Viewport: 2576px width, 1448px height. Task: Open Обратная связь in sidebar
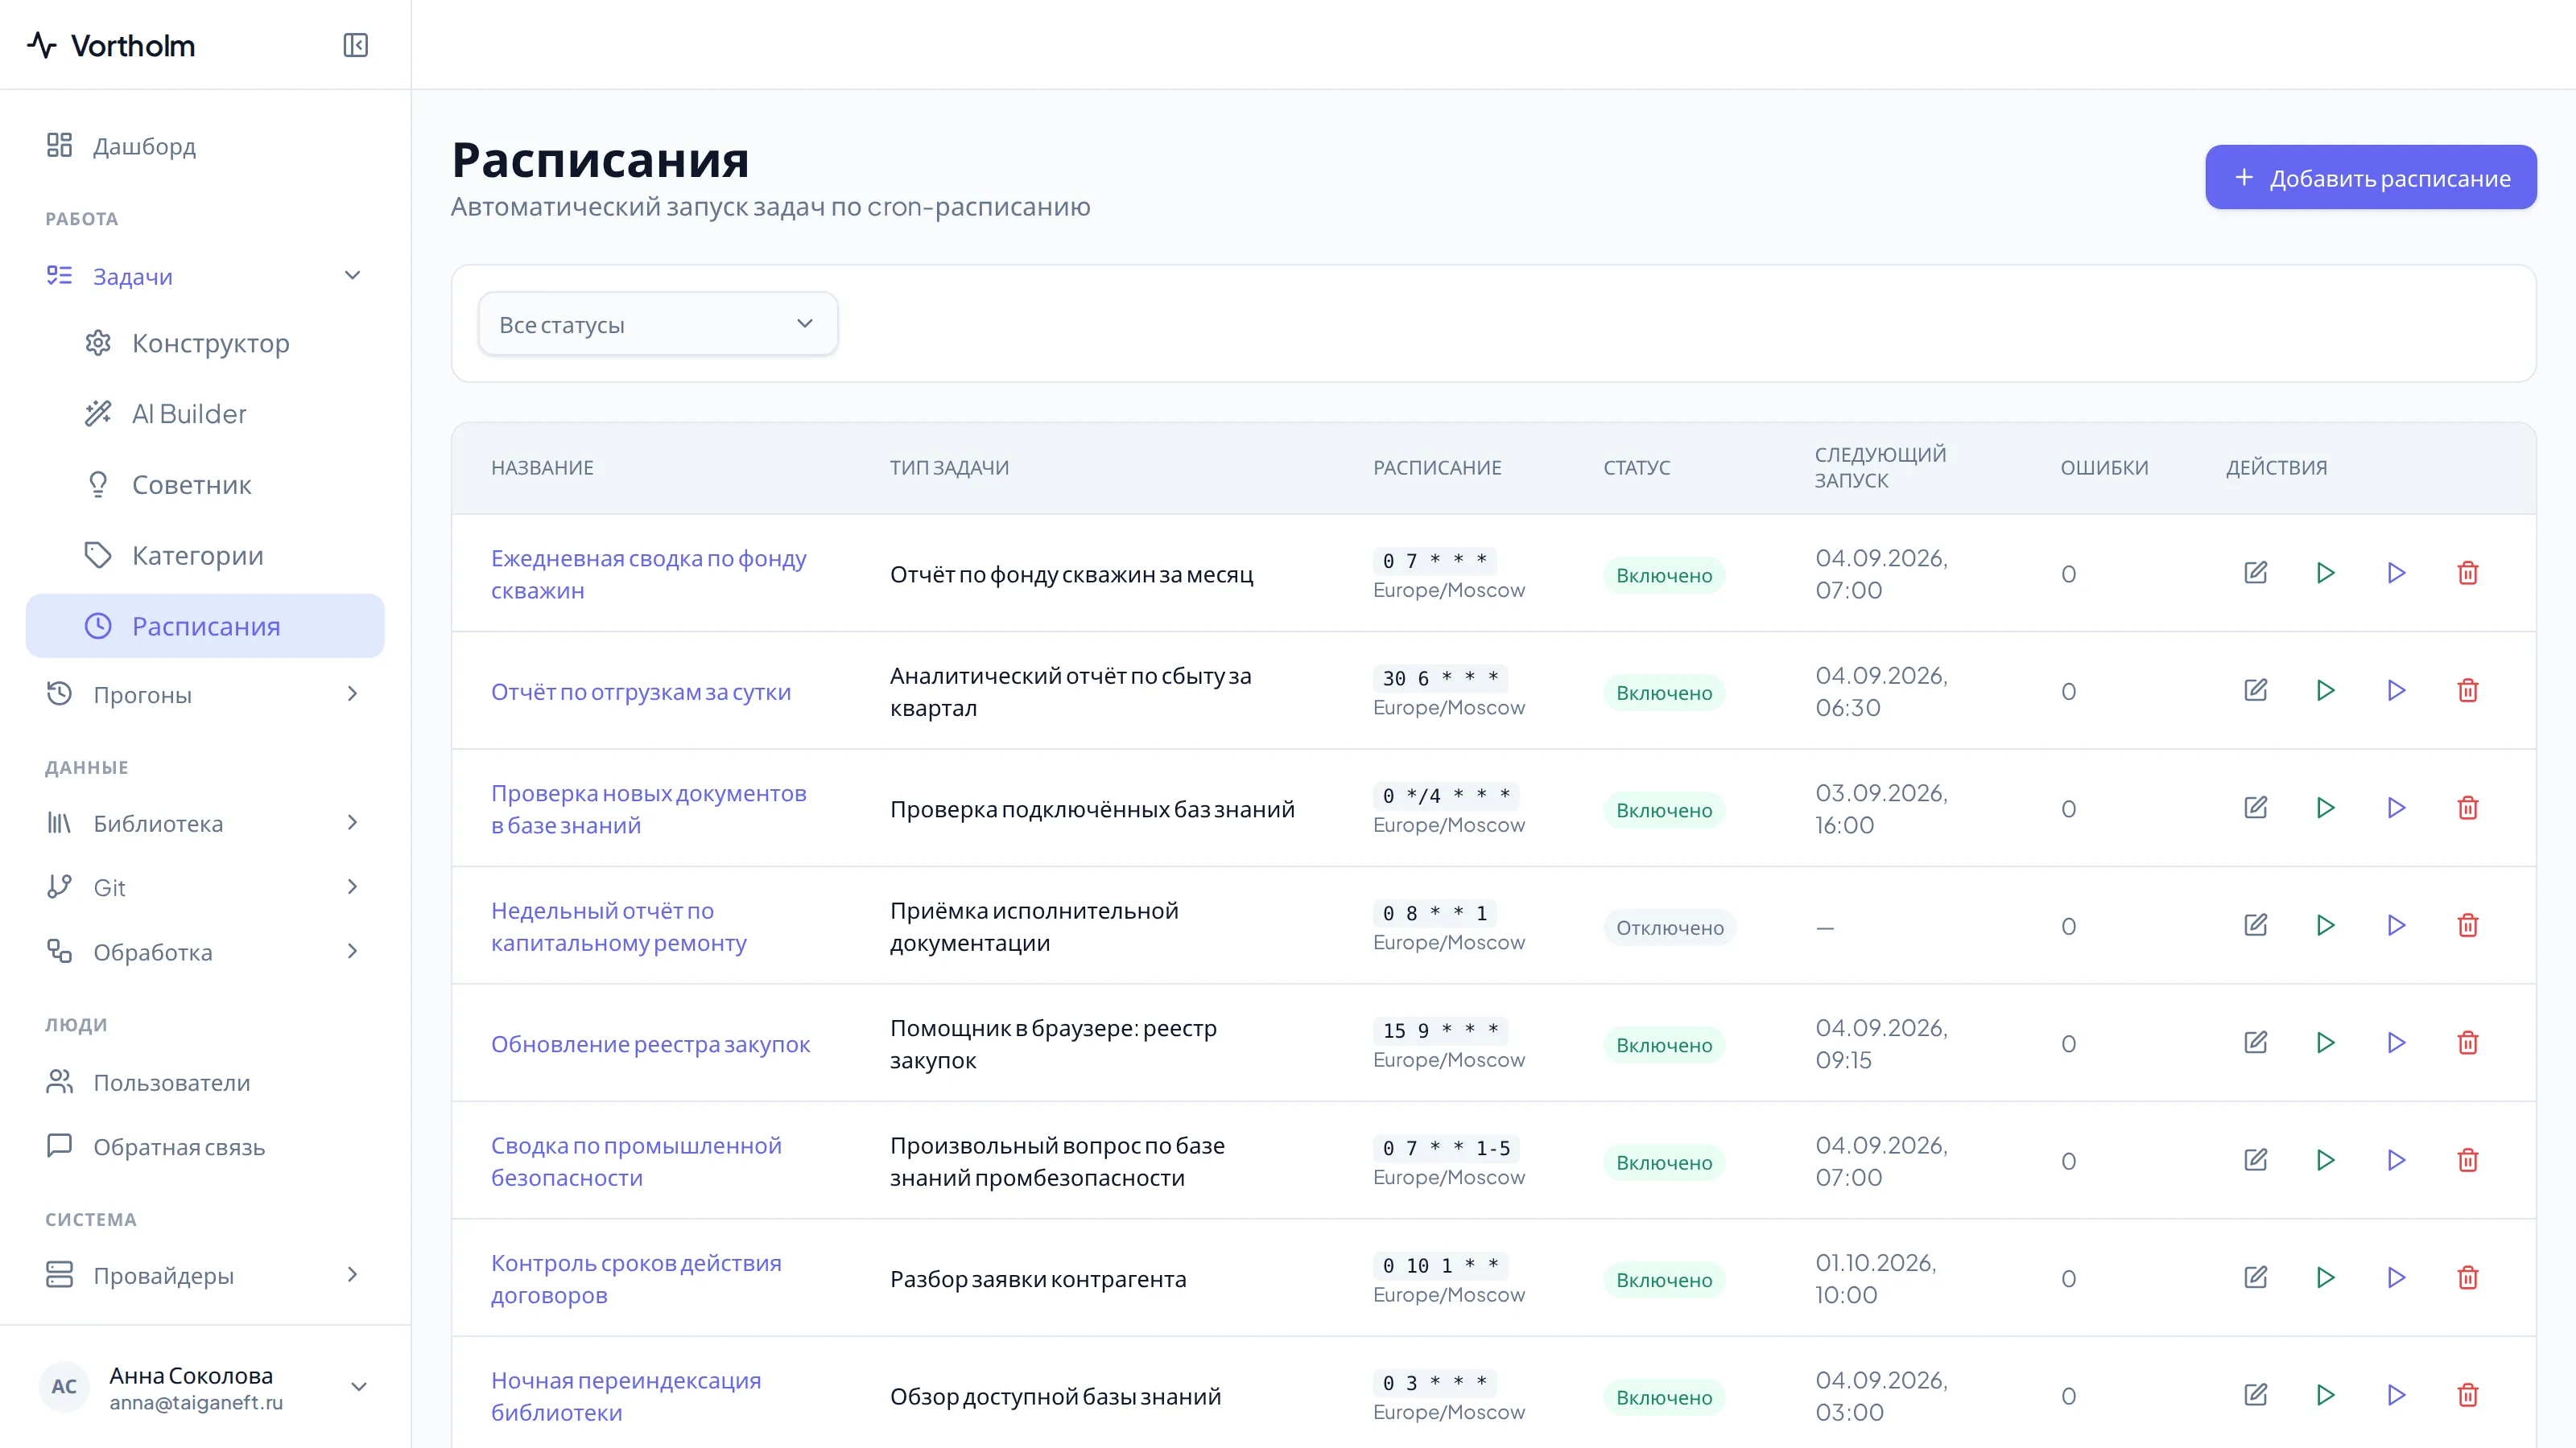pos(205,1146)
